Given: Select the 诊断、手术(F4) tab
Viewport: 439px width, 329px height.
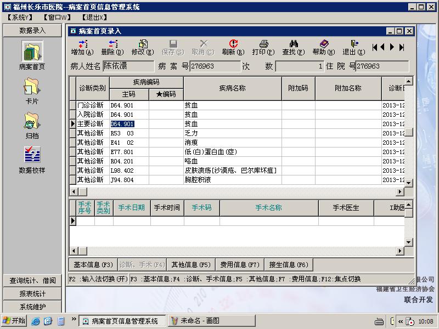Looking at the screenshot, I should pos(142,265).
